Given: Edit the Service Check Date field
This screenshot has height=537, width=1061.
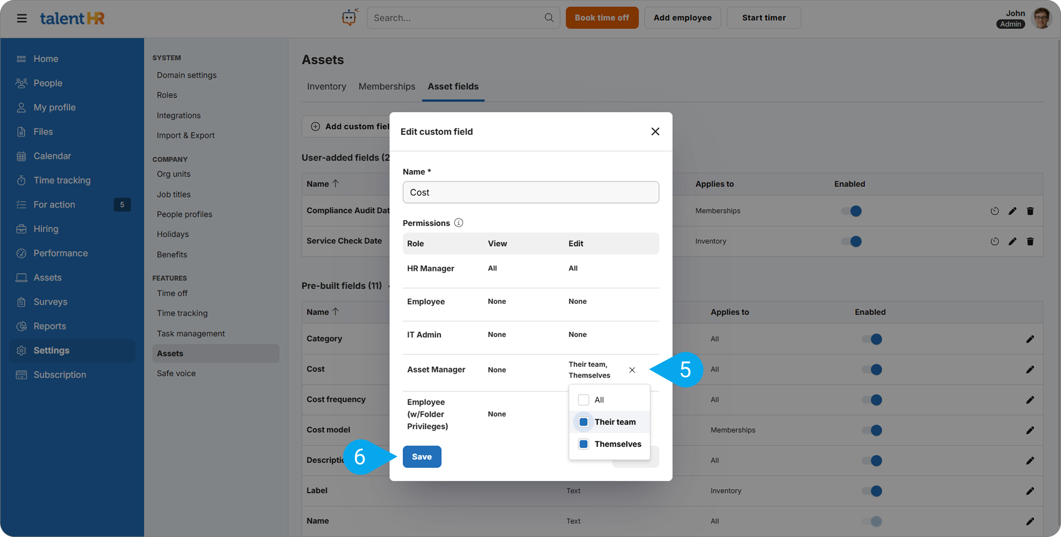Looking at the screenshot, I should point(1012,241).
